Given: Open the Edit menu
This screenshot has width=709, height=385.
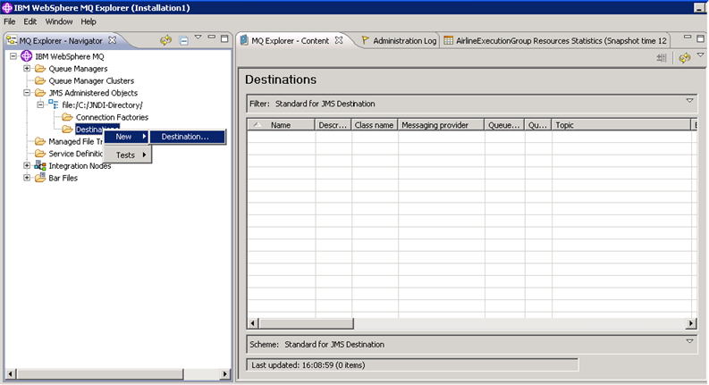Looking at the screenshot, I should pyautogui.click(x=30, y=21).
